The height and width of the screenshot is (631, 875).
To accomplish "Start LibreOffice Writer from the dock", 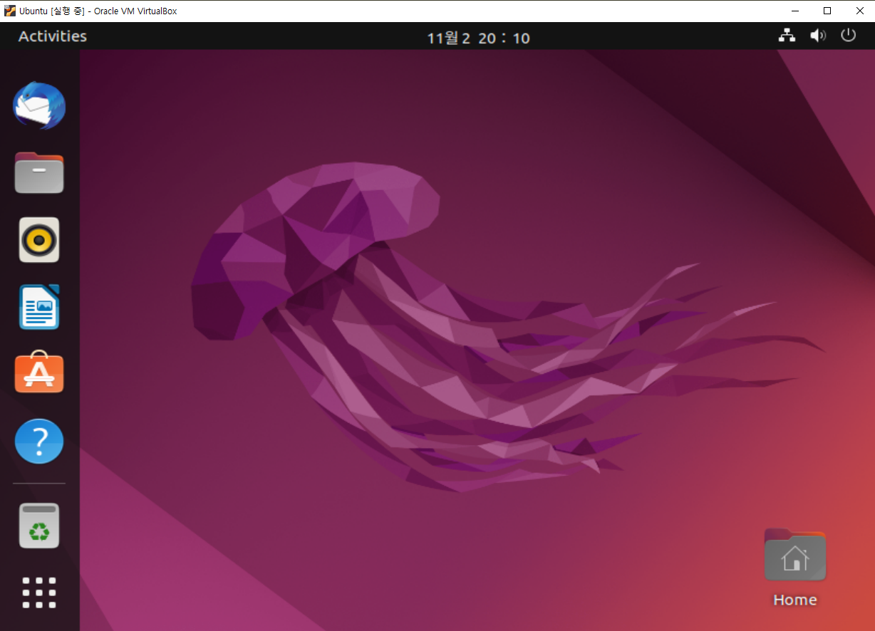I will (x=39, y=307).
